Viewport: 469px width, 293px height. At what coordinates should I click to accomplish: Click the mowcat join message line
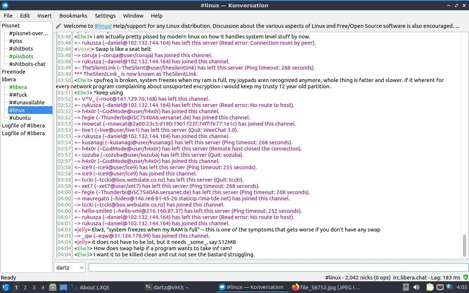click(x=176, y=124)
